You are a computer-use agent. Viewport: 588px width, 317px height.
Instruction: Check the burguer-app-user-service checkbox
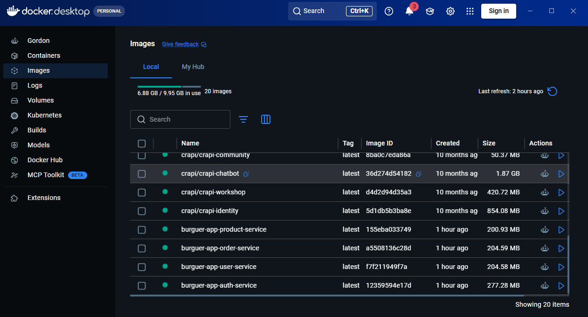click(142, 267)
